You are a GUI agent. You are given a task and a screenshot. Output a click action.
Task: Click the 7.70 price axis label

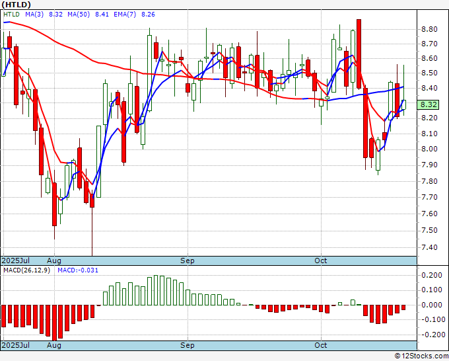(429, 197)
